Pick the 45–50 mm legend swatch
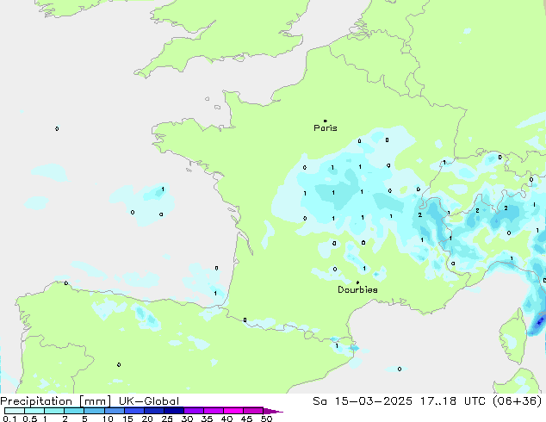 [253, 411]
